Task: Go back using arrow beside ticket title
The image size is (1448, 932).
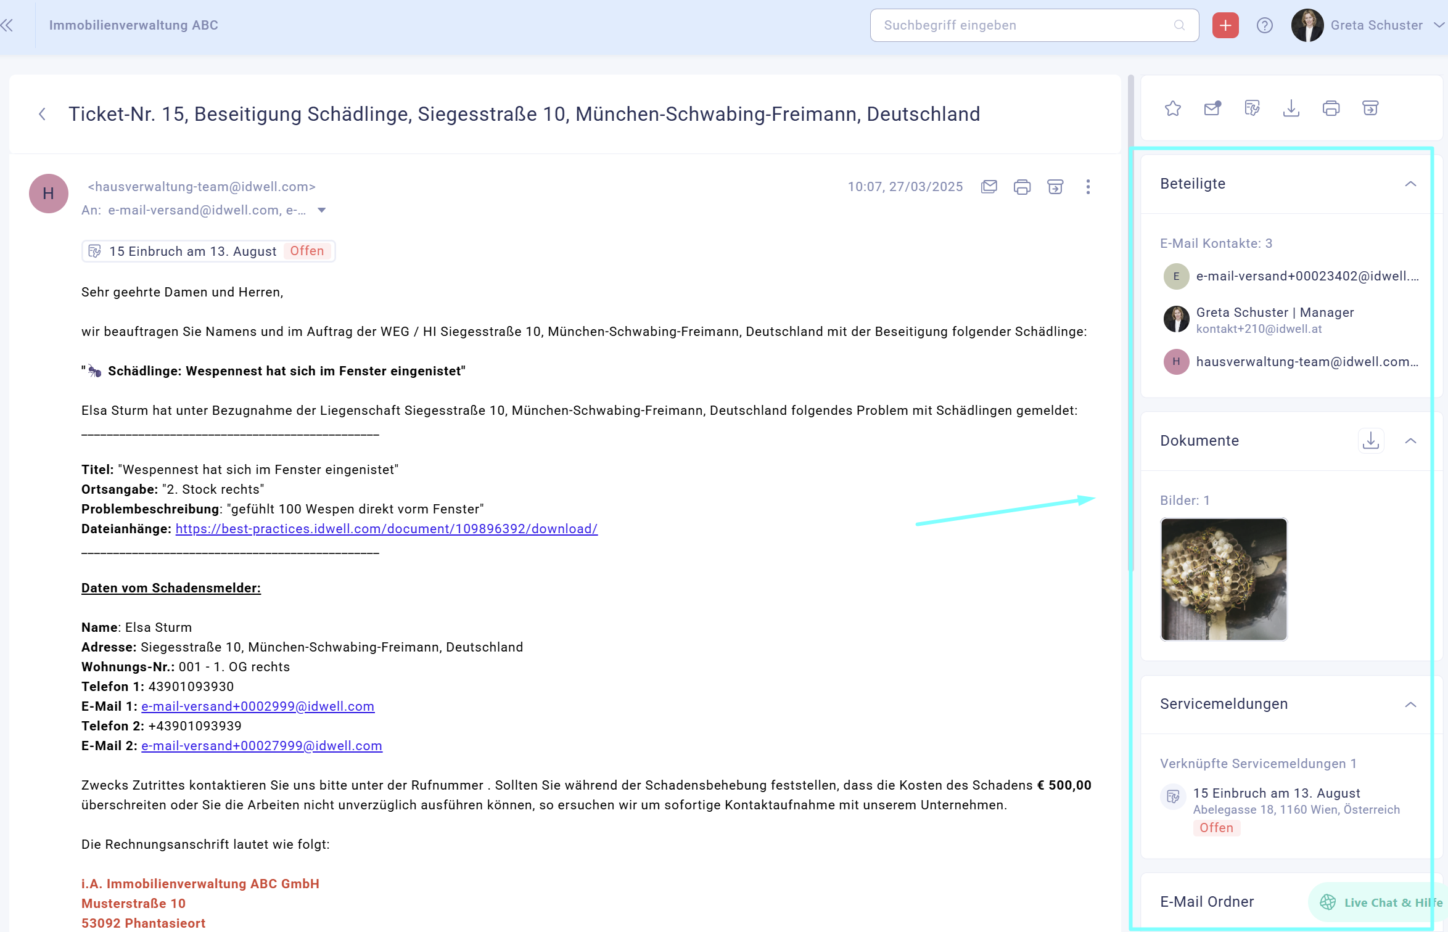Action: (x=42, y=114)
